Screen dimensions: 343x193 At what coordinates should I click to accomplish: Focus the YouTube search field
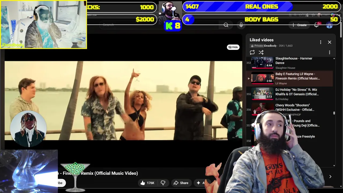(x=159, y=25)
